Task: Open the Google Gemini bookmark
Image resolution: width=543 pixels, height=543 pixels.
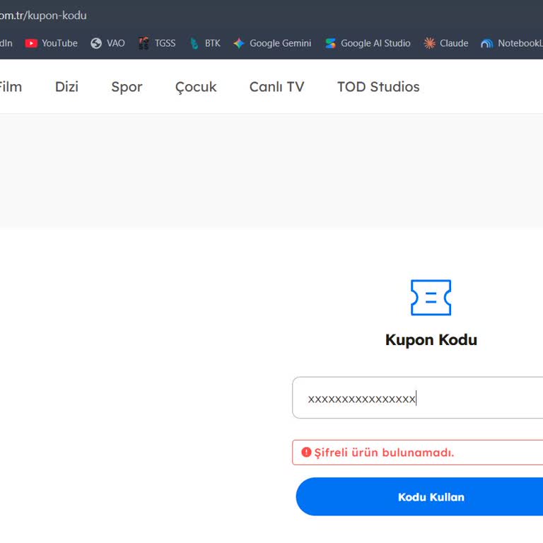Action: (x=272, y=43)
